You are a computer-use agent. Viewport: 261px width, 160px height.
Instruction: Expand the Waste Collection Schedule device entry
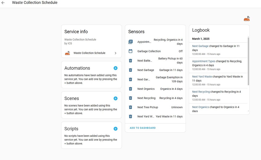(115, 53)
